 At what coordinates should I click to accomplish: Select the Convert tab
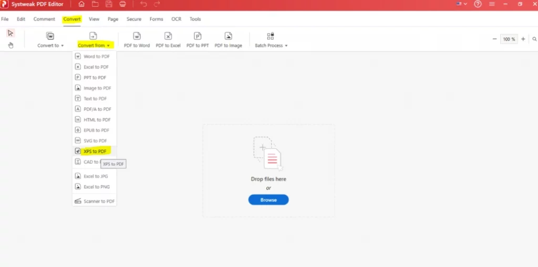pyautogui.click(x=71, y=19)
